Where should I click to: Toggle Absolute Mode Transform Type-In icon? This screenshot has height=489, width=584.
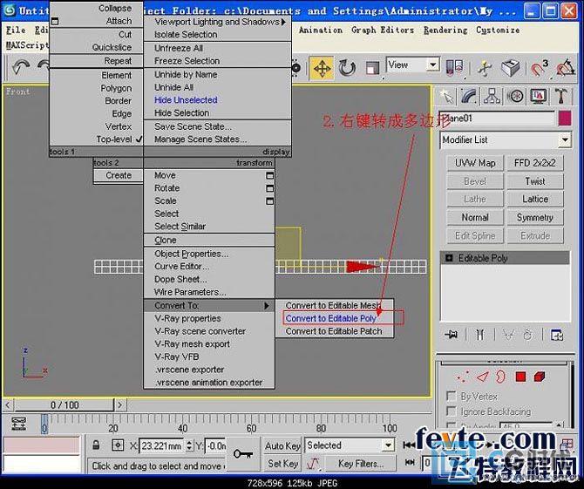[118, 445]
